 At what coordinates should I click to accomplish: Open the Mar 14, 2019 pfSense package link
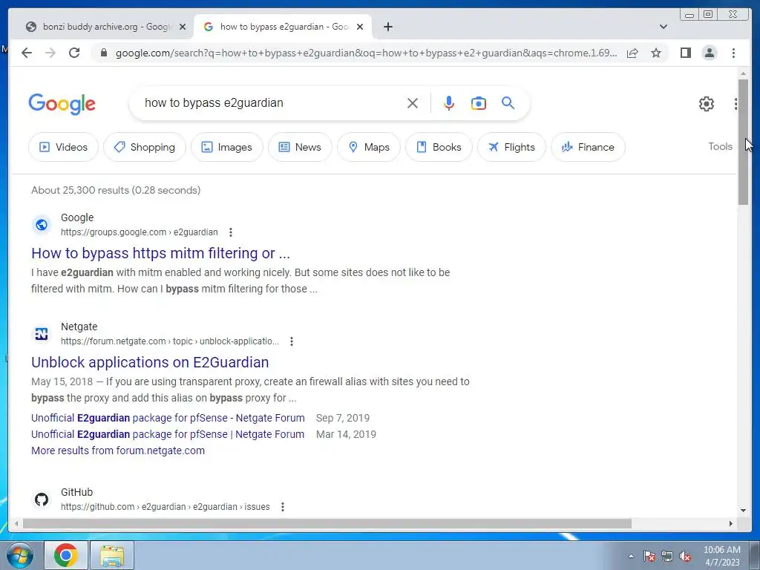(x=168, y=434)
